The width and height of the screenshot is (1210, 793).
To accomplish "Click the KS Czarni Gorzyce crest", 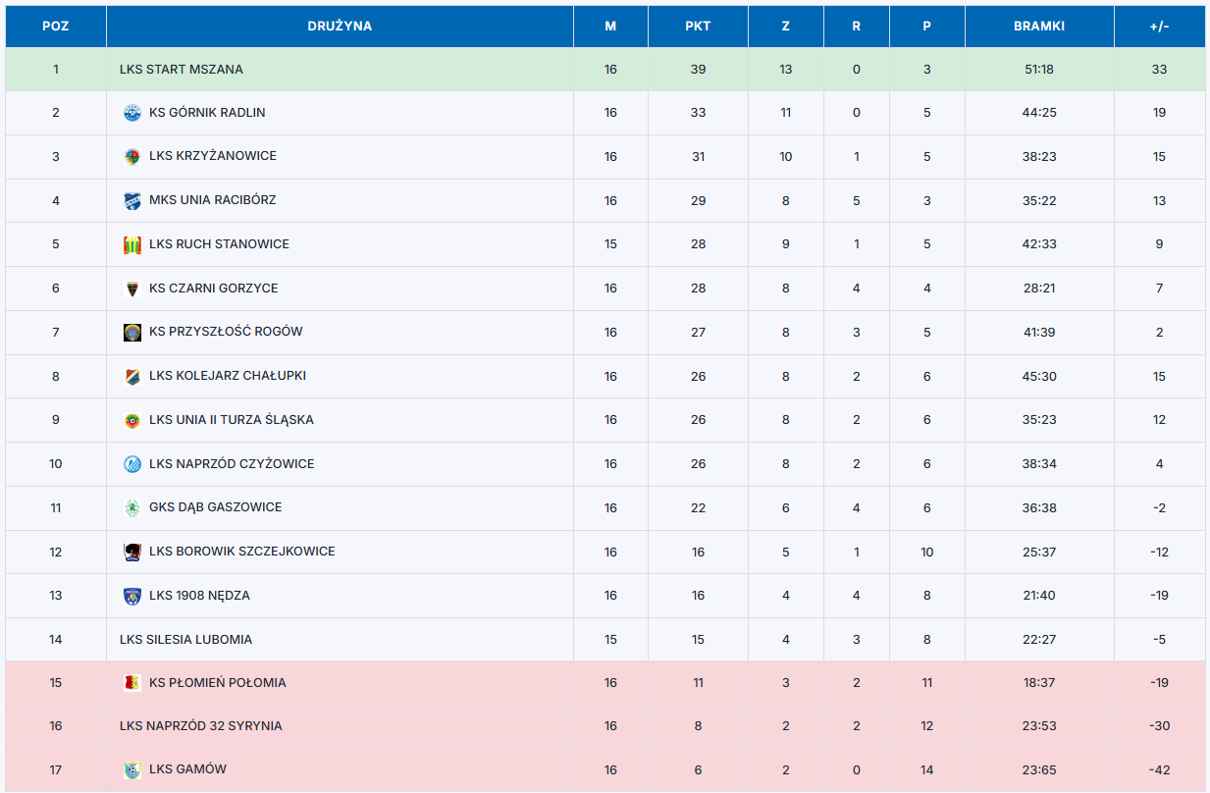I will click(x=132, y=289).
